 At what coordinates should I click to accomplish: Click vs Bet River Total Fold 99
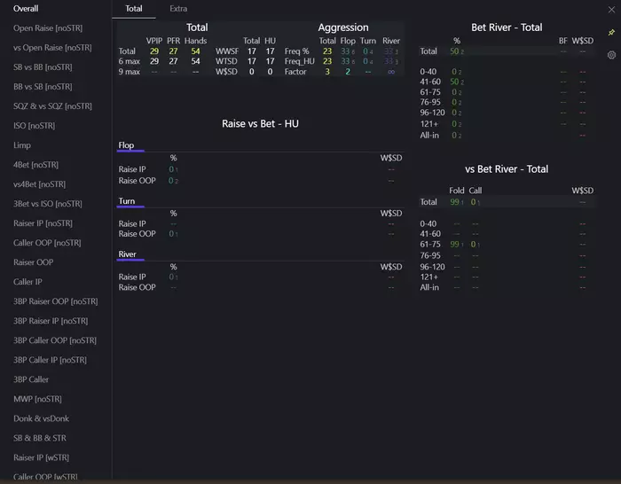pos(454,202)
